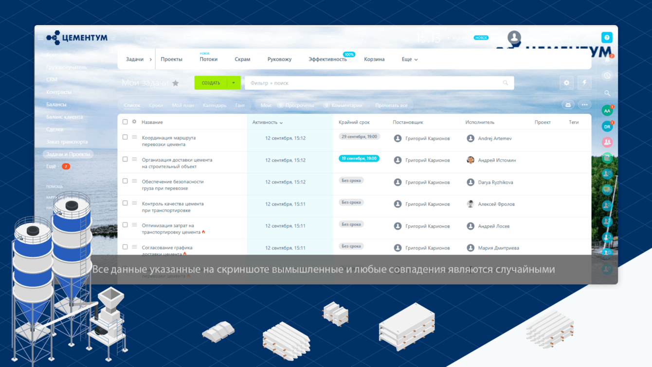
Task: Check the Оптимизация затрат task checkbox
Action: [125, 225]
